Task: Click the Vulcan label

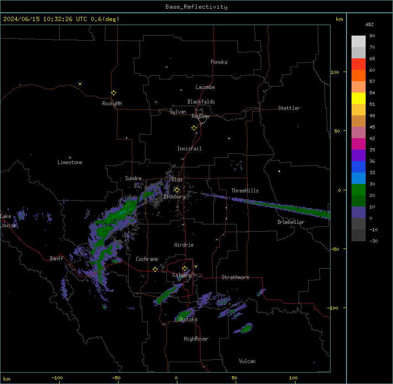Action: pyautogui.click(x=248, y=361)
